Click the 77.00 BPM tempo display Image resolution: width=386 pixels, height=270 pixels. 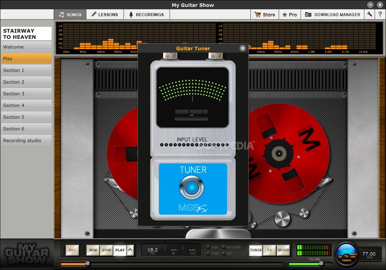(x=369, y=255)
